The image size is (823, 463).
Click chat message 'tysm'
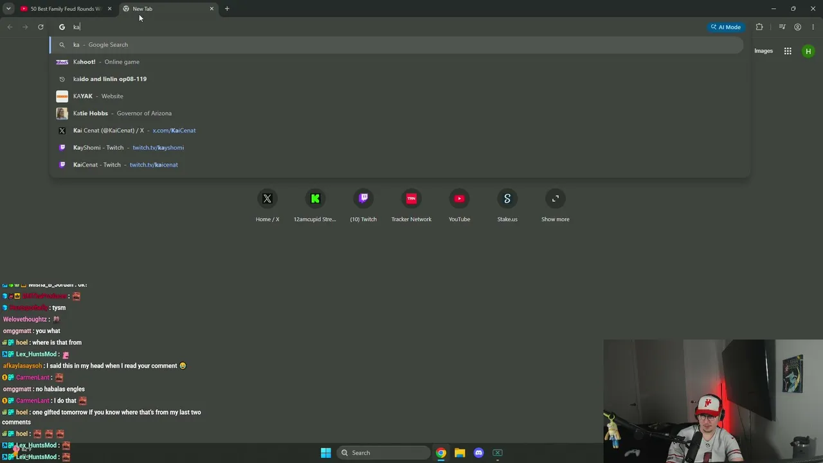pos(59,308)
